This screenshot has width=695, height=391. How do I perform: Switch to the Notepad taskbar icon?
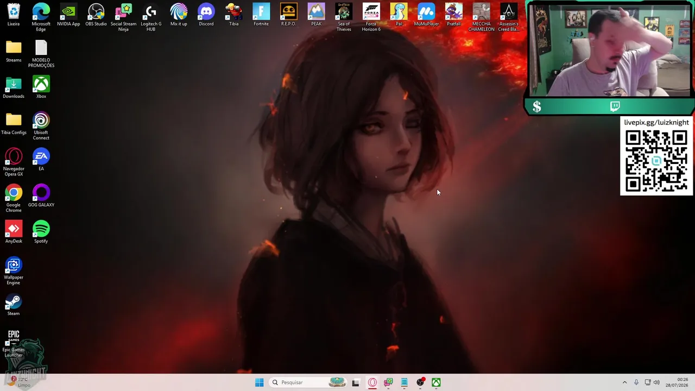[405, 382]
